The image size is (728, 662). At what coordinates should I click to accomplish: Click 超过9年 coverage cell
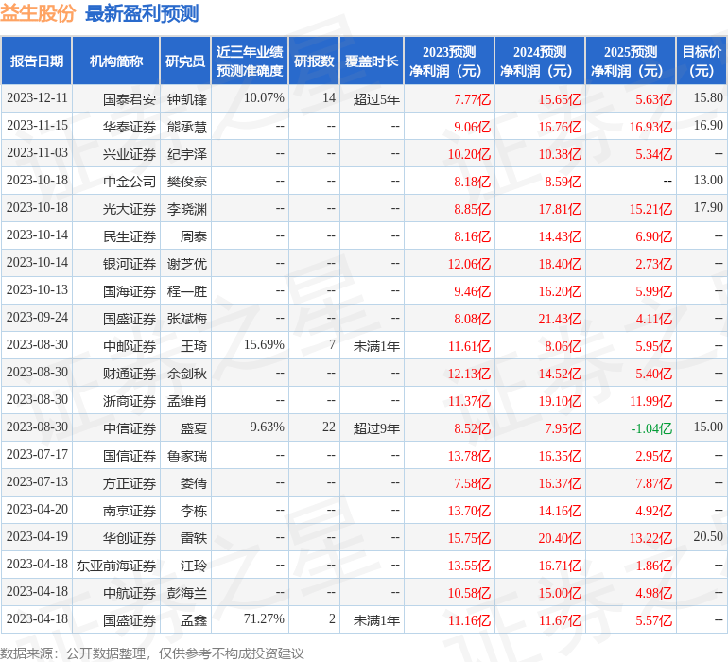pos(376,427)
